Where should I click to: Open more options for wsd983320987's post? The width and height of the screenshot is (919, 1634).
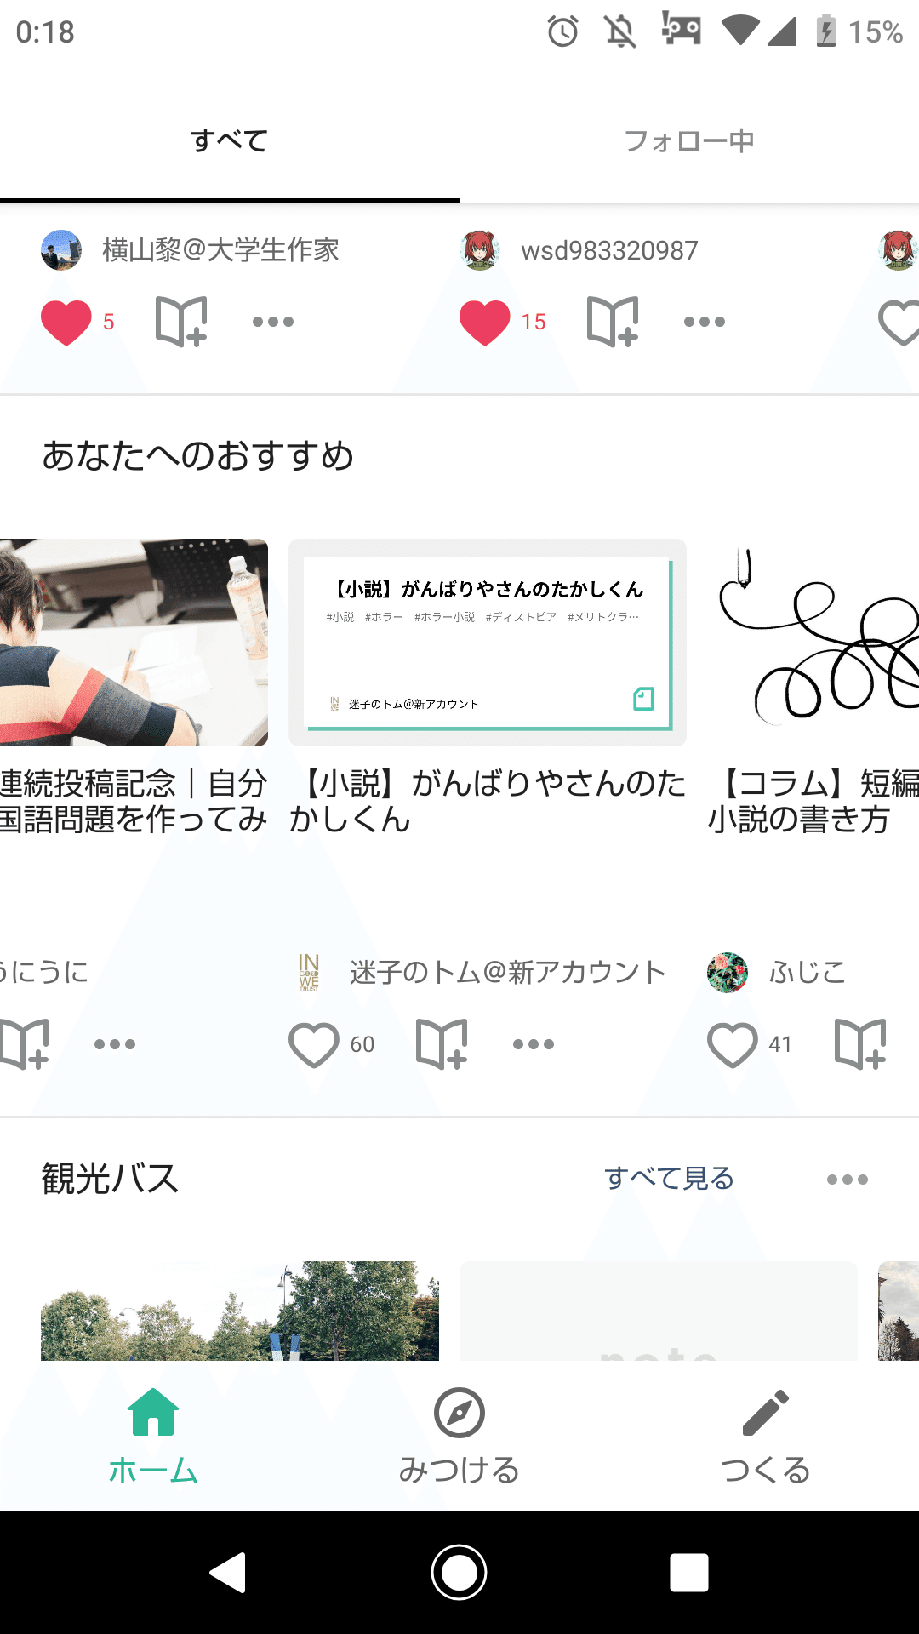[705, 322]
